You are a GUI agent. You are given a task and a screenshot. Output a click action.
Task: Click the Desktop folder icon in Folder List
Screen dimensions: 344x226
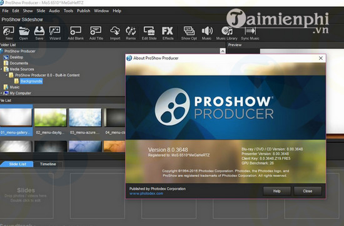point(6,57)
